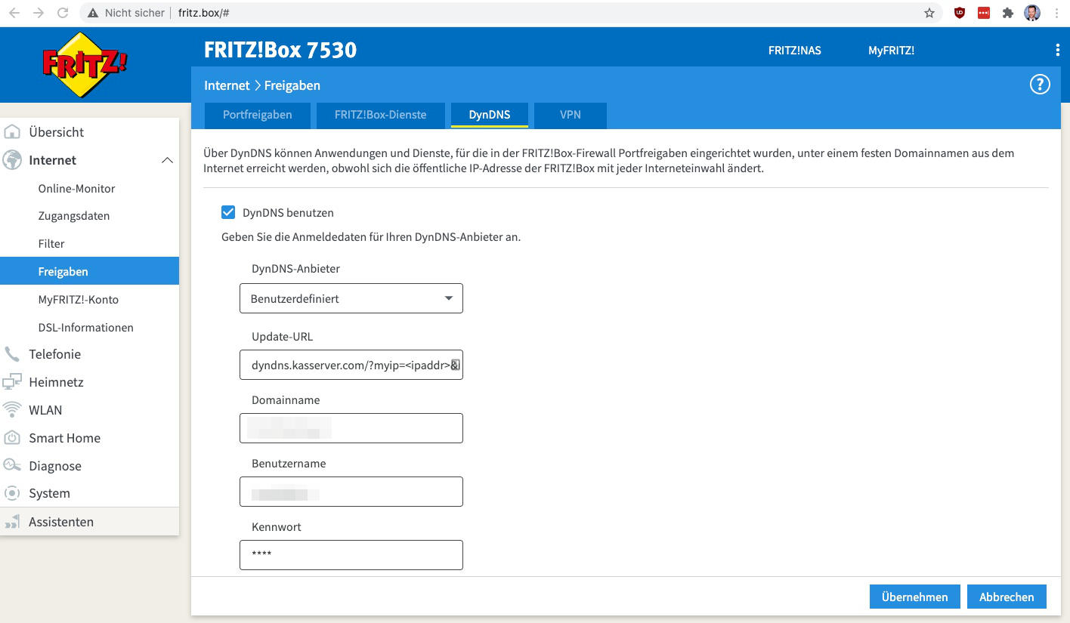
Task: Click the Übernehmen button
Action: (x=915, y=597)
